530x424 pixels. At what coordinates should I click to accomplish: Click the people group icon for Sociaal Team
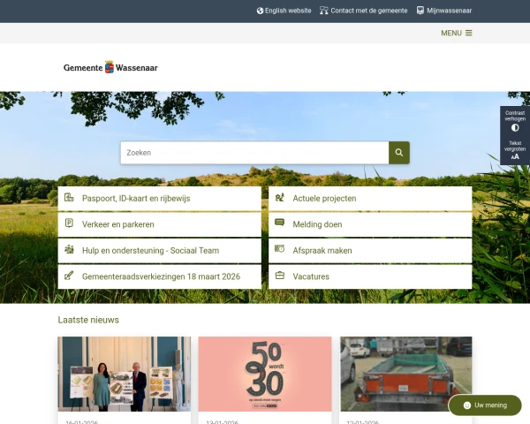coord(69,249)
